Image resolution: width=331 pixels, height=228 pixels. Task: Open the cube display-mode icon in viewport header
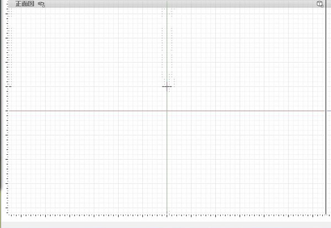pyautogui.click(x=320, y=4)
